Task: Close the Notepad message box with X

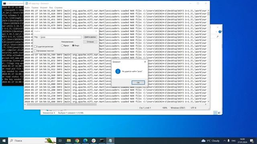Action: click(x=145, y=62)
